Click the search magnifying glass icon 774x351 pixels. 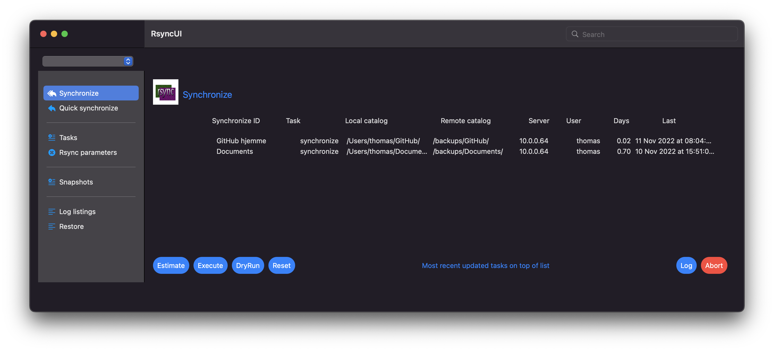click(x=574, y=34)
